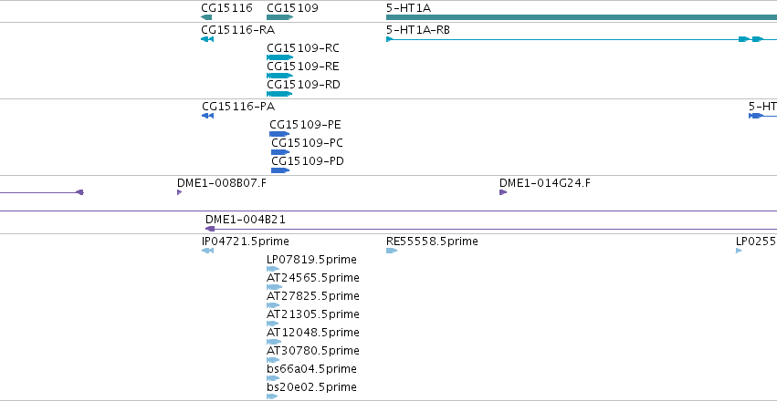Click the RE55558.5prime EST glyph
Viewport: 777px width, 401px height.
[392, 251]
